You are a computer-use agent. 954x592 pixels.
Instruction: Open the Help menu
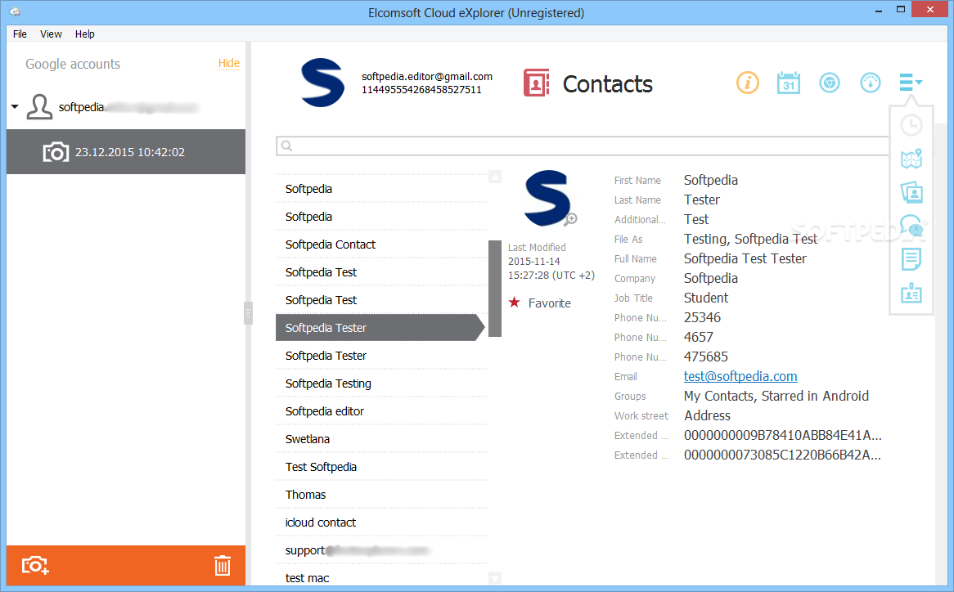[x=84, y=34]
